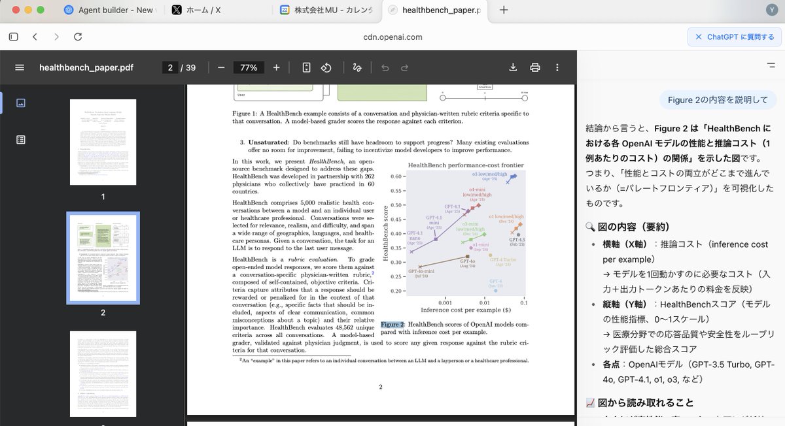Open the PDF viewer hamburger menu
785x426 pixels.
click(20, 67)
